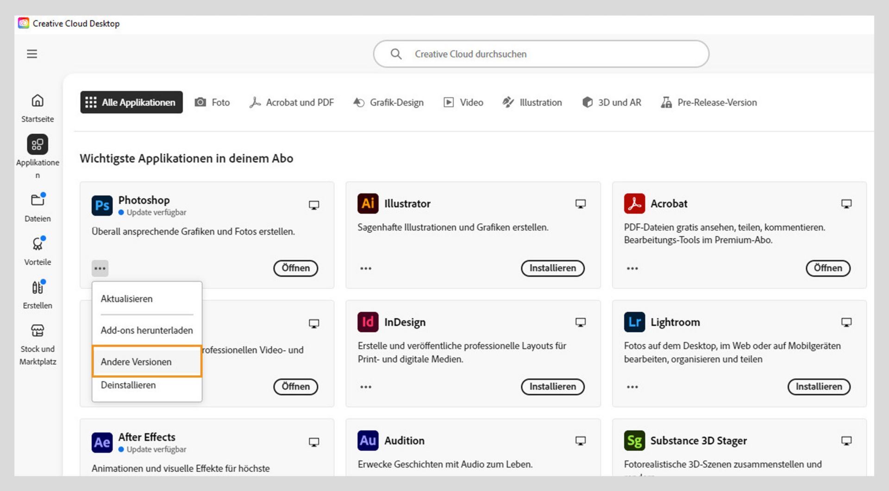Open Acrobat using Öffnen button
Image resolution: width=889 pixels, height=491 pixels.
[827, 268]
